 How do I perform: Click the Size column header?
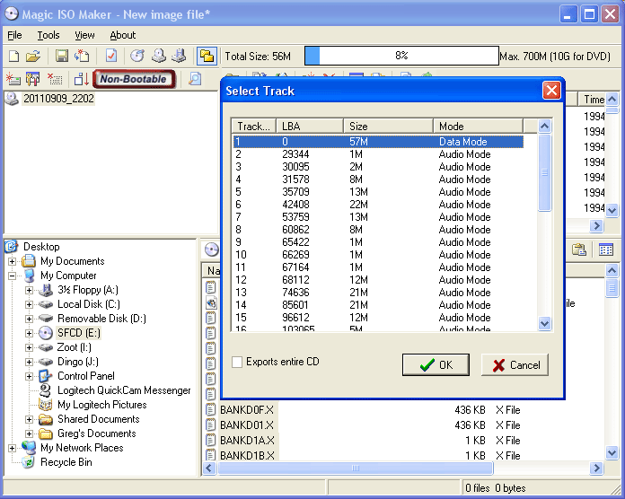(x=388, y=127)
